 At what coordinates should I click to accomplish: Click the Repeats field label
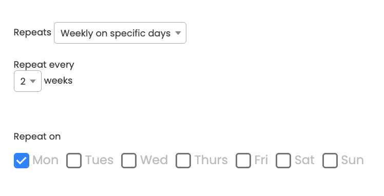[x=32, y=32]
